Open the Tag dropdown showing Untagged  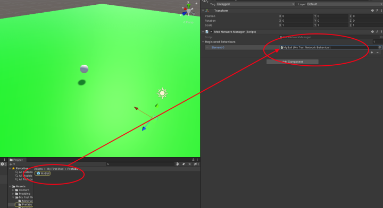(255, 4)
